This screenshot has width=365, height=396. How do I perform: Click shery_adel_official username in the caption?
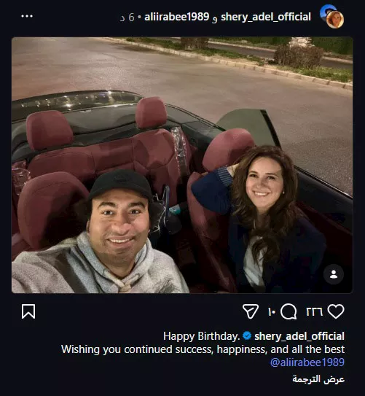[299, 336]
